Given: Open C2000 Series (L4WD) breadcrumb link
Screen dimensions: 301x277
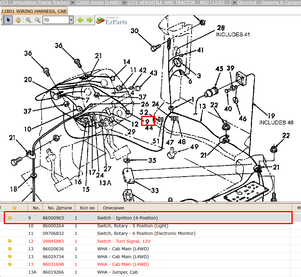Looking at the screenshot, I should click(98, 2).
